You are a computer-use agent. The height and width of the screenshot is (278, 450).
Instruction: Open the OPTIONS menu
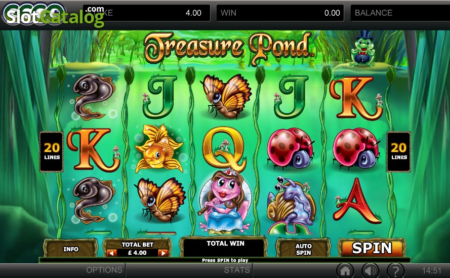(104, 270)
